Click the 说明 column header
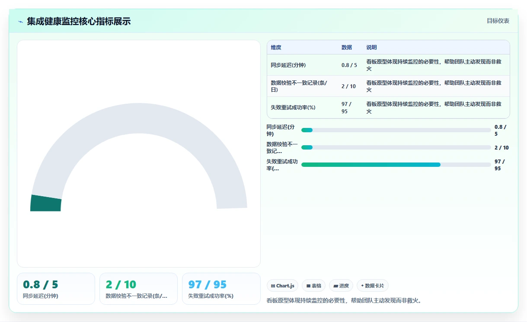 pyautogui.click(x=372, y=48)
